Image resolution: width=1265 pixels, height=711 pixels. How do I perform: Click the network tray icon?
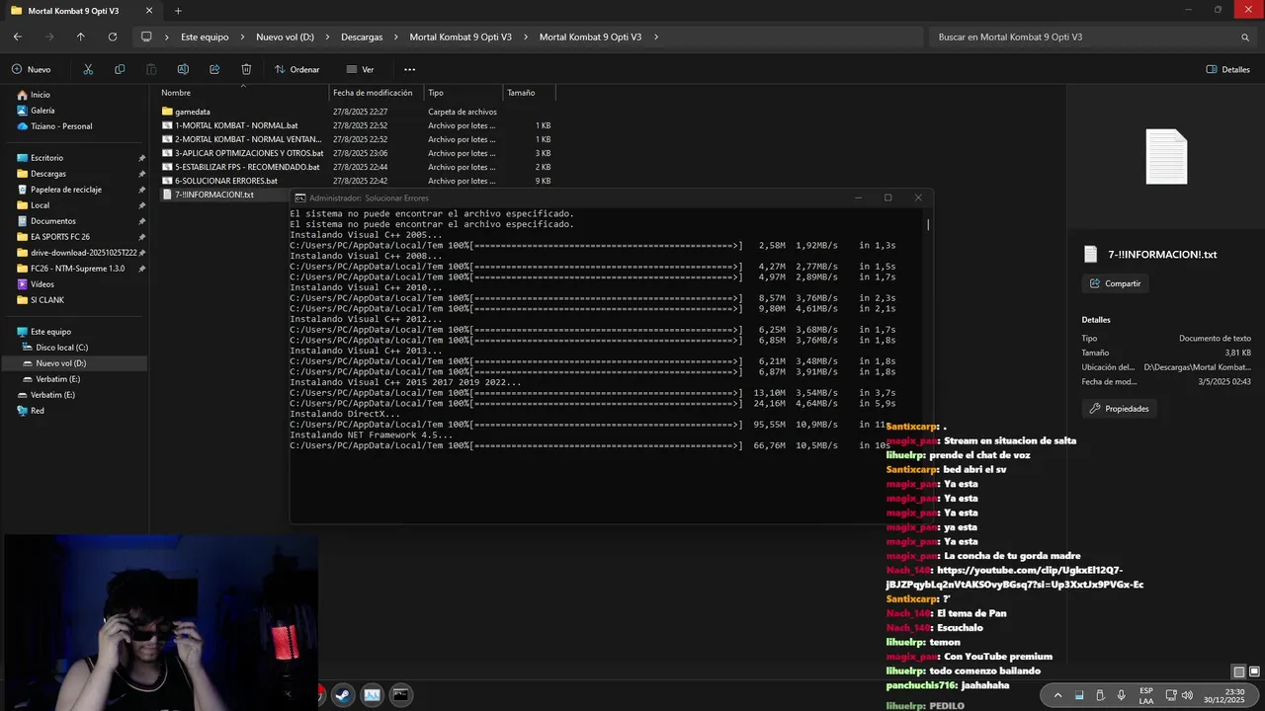[x=1169, y=695]
